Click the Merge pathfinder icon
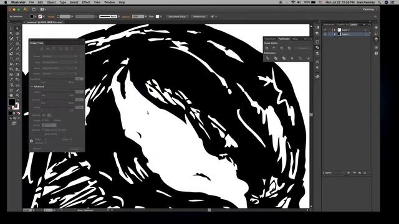Image resolution: width=399 pixels, height=224 pixels. [284, 58]
